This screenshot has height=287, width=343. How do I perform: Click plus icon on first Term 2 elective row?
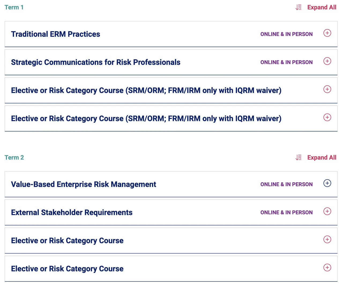pos(327,239)
